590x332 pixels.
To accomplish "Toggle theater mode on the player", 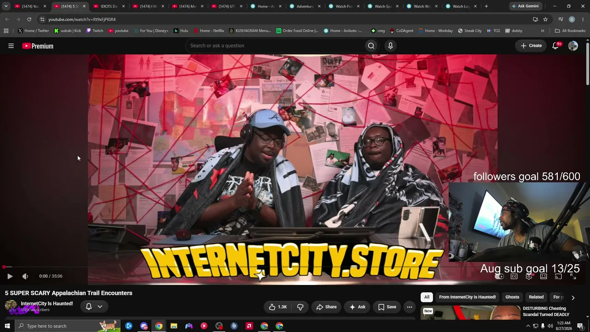I will tap(543, 276).
